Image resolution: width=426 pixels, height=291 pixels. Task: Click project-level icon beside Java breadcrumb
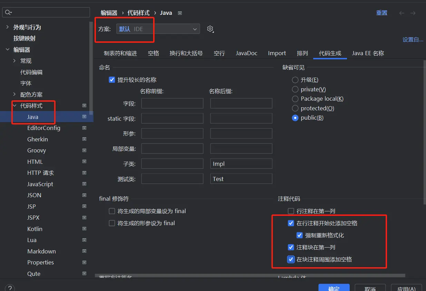[x=180, y=13]
